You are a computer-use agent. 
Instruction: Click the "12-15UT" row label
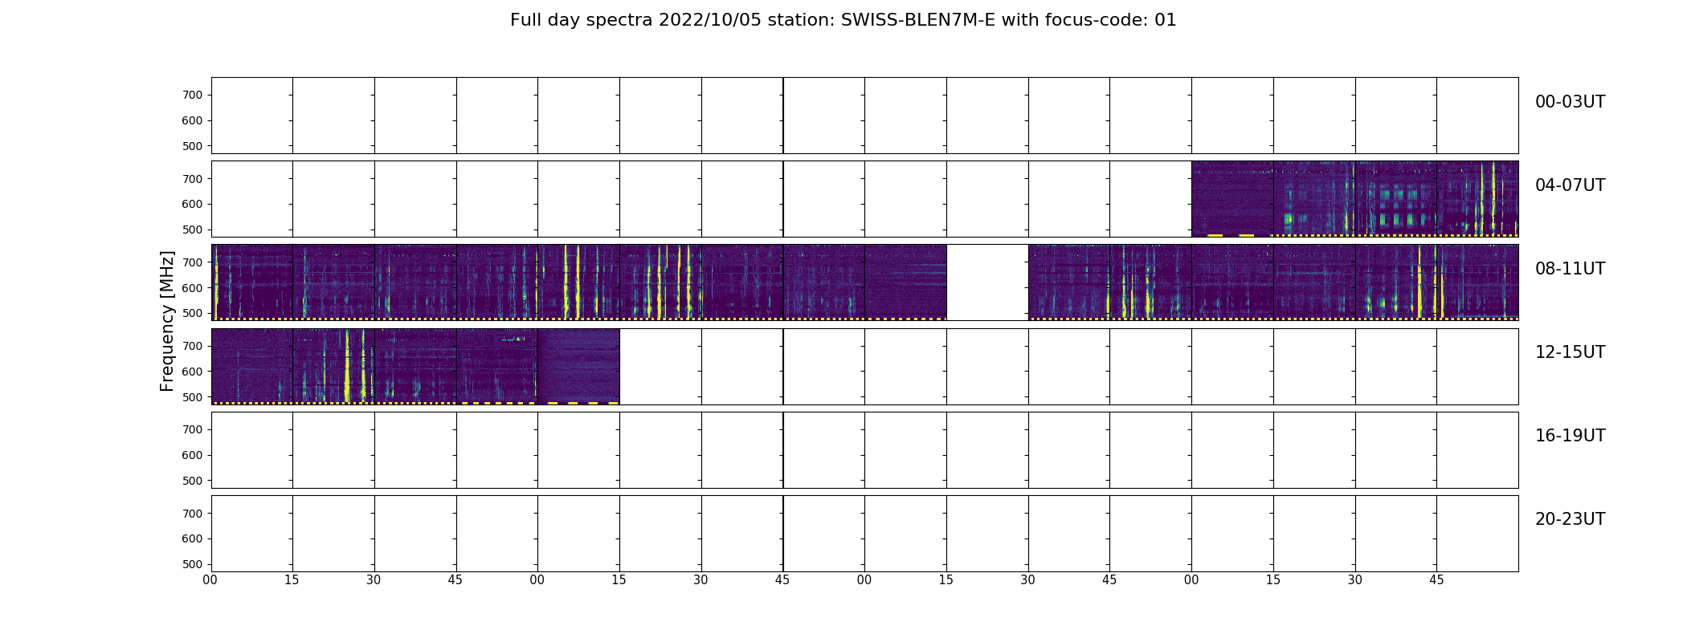[x=1570, y=352]
